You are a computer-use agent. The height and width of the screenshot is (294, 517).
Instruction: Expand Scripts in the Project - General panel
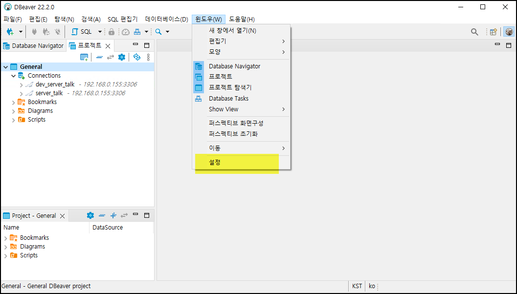click(5, 256)
